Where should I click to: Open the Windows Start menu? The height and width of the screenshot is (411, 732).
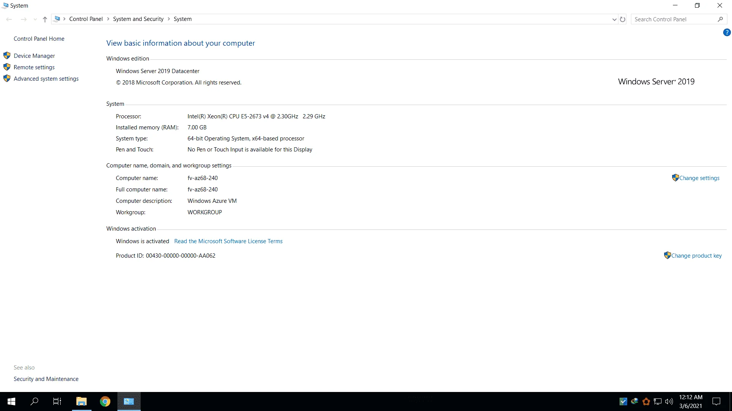pyautogui.click(x=11, y=401)
